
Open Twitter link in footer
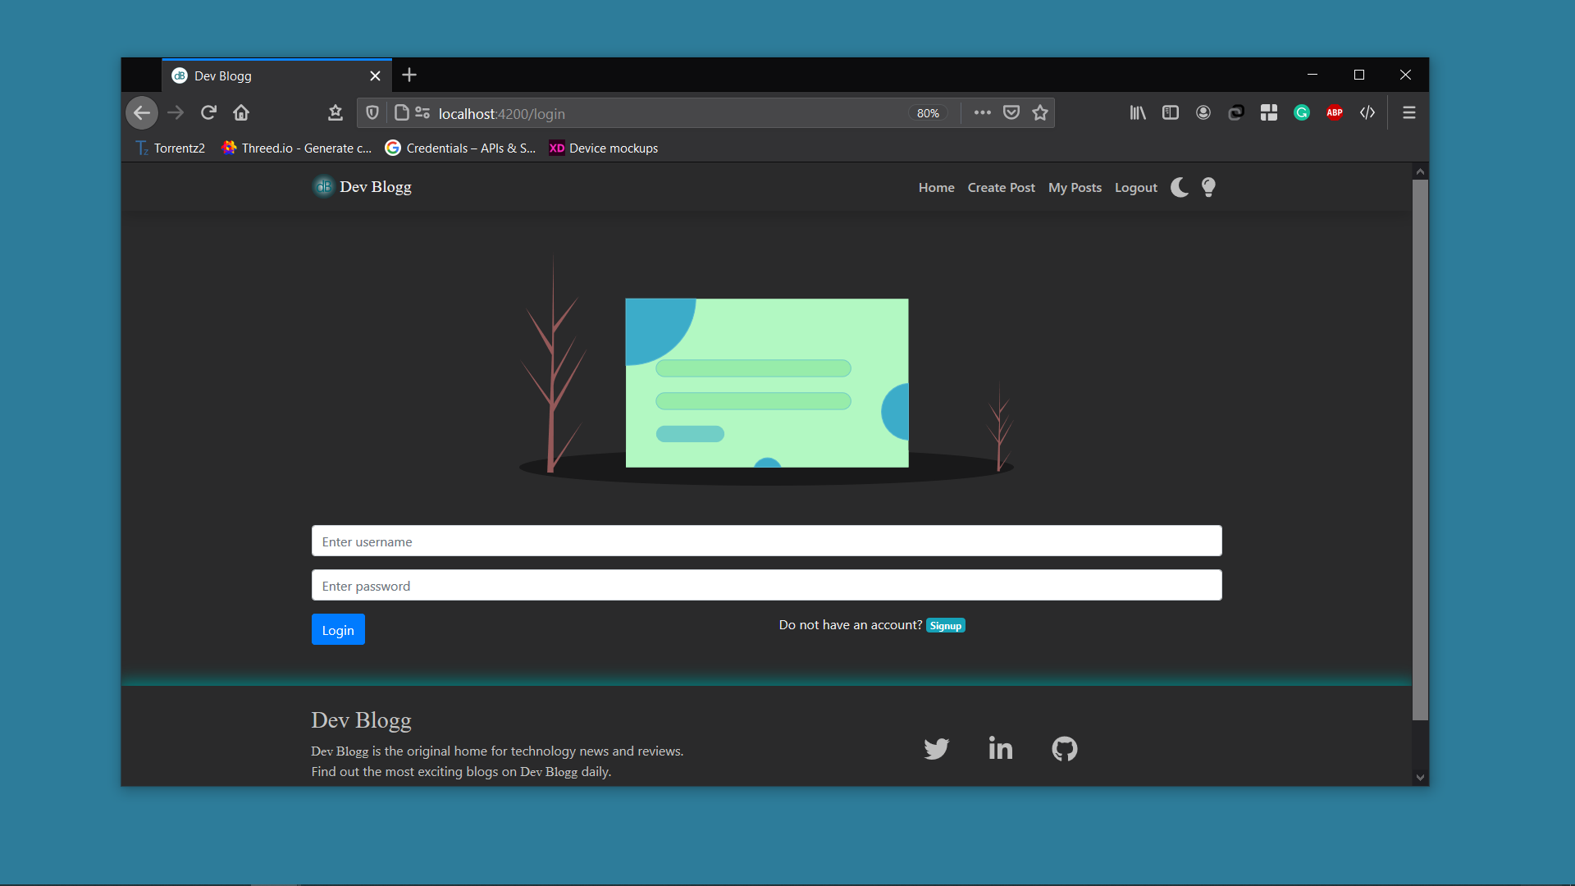click(x=936, y=748)
